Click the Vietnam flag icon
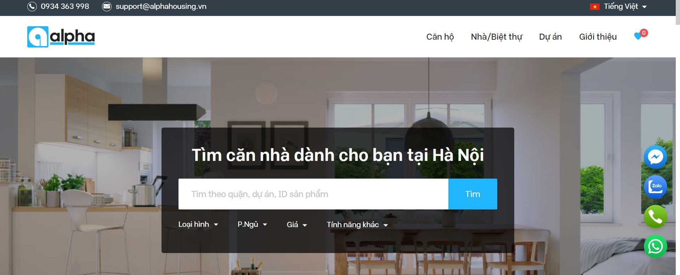The width and height of the screenshot is (680, 275). click(x=595, y=7)
